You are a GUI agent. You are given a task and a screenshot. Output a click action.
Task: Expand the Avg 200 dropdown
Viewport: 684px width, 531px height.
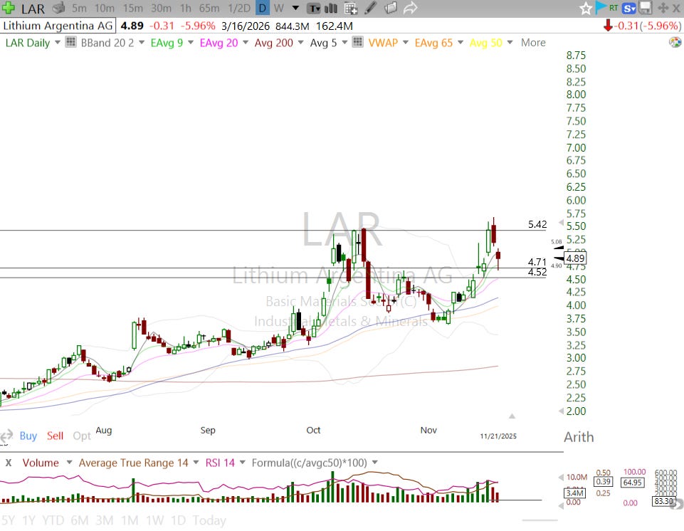300,42
